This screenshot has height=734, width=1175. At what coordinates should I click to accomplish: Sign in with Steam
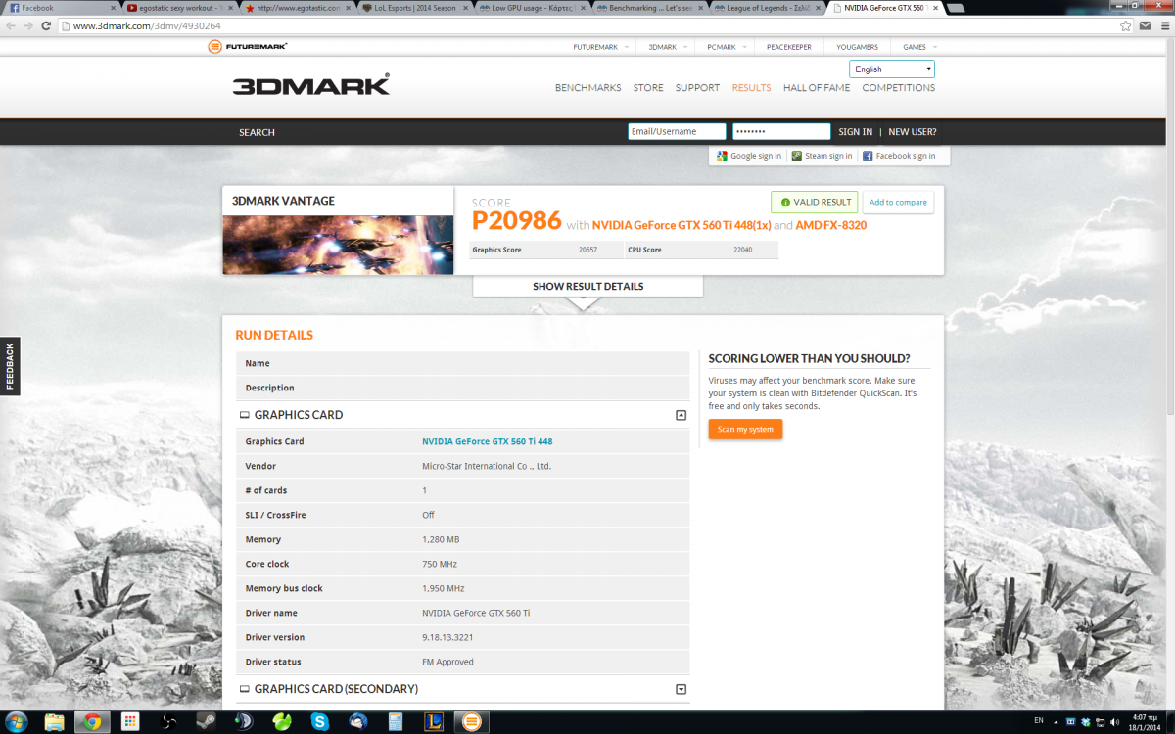click(x=822, y=156)
